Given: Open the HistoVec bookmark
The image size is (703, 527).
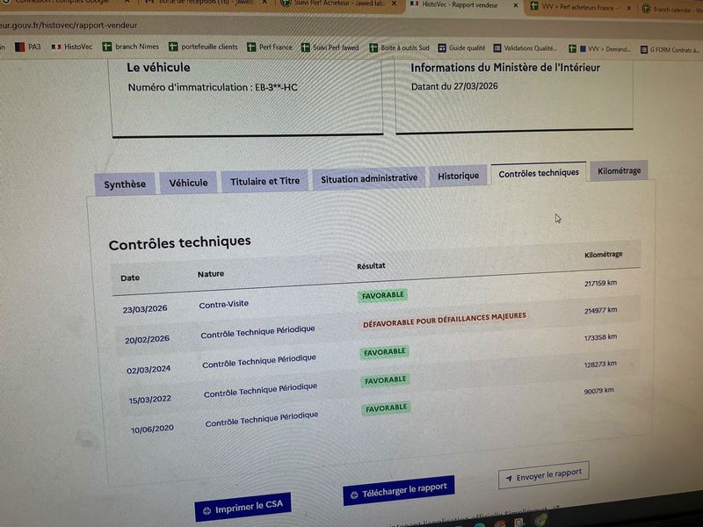Looking at the screenshot, I should pos(72,47).
